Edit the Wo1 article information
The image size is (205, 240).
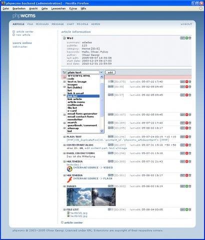pyautogui.click(x=182, y=38)
